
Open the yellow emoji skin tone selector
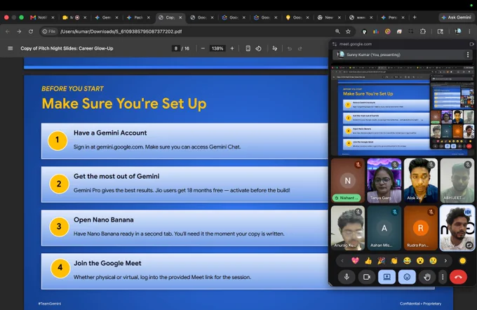463,261
